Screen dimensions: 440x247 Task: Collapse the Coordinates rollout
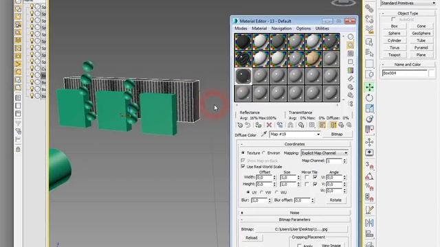click(294, 144)
